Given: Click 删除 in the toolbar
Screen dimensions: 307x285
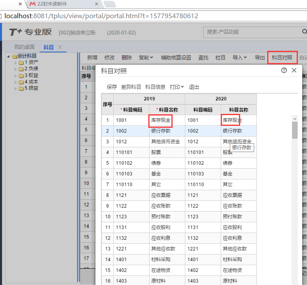Looking at the screenshot, I should 126,58.
